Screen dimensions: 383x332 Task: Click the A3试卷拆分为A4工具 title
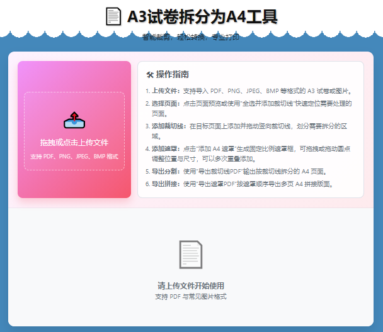(x=202, y=16)
